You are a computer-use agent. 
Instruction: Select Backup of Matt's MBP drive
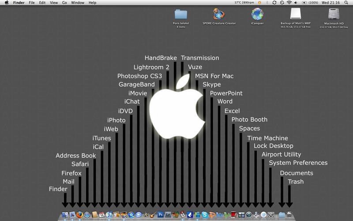295,14
